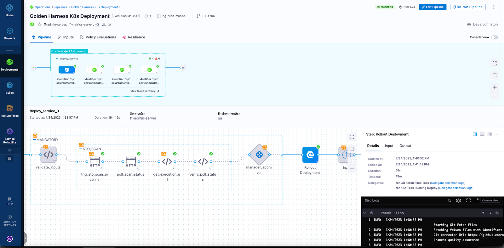Viewport: 504px width, 248px height.
Task: Click the Re-run Pipeline button
Action: pyautogui.click(x=468, y=7)
